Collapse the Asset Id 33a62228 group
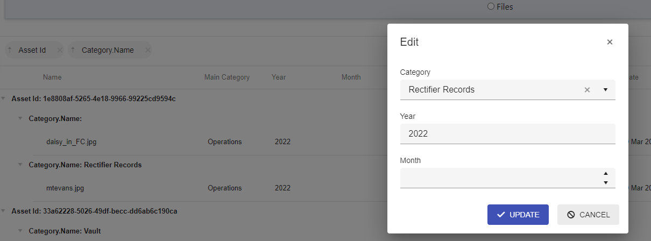 click(x=4, y=211)
